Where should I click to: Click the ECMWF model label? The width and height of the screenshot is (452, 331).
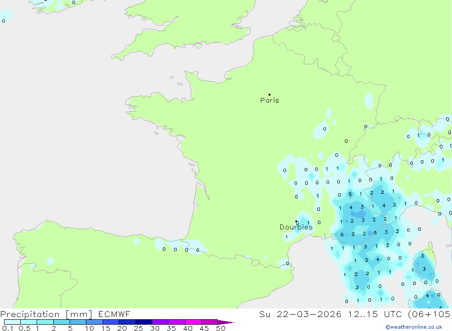(114, 314)
